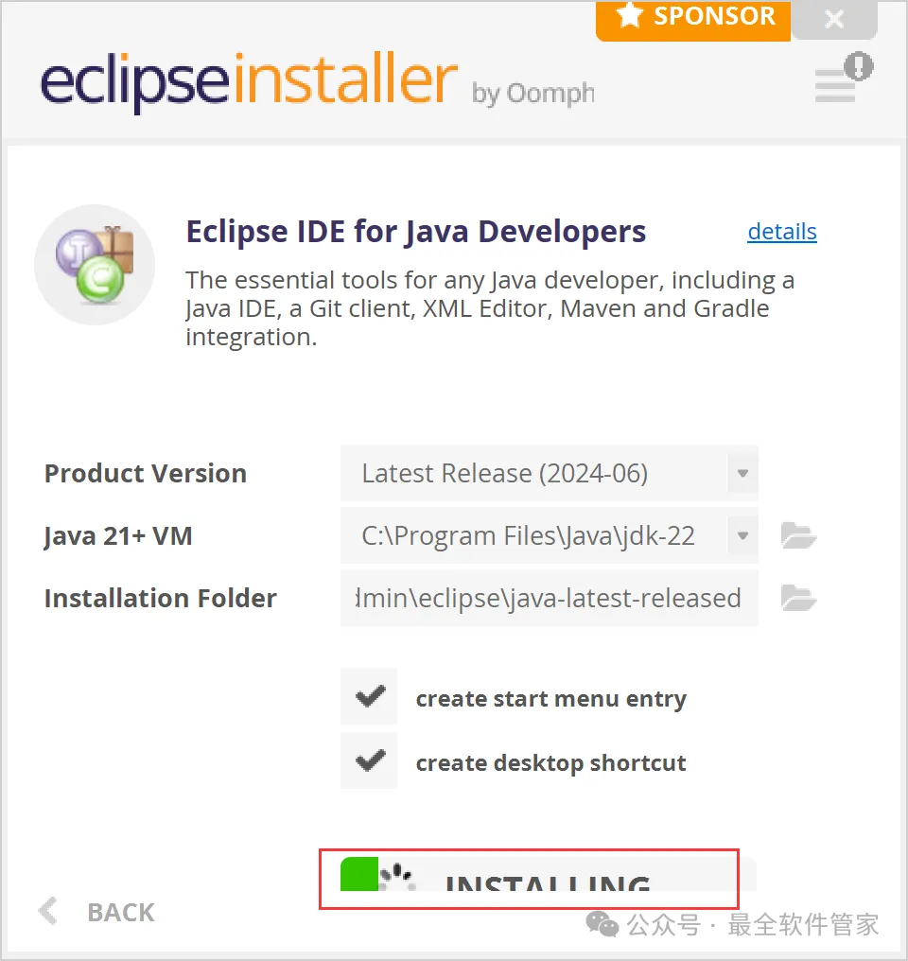
Task: Click the Installation Folder label
Action: 161,598
